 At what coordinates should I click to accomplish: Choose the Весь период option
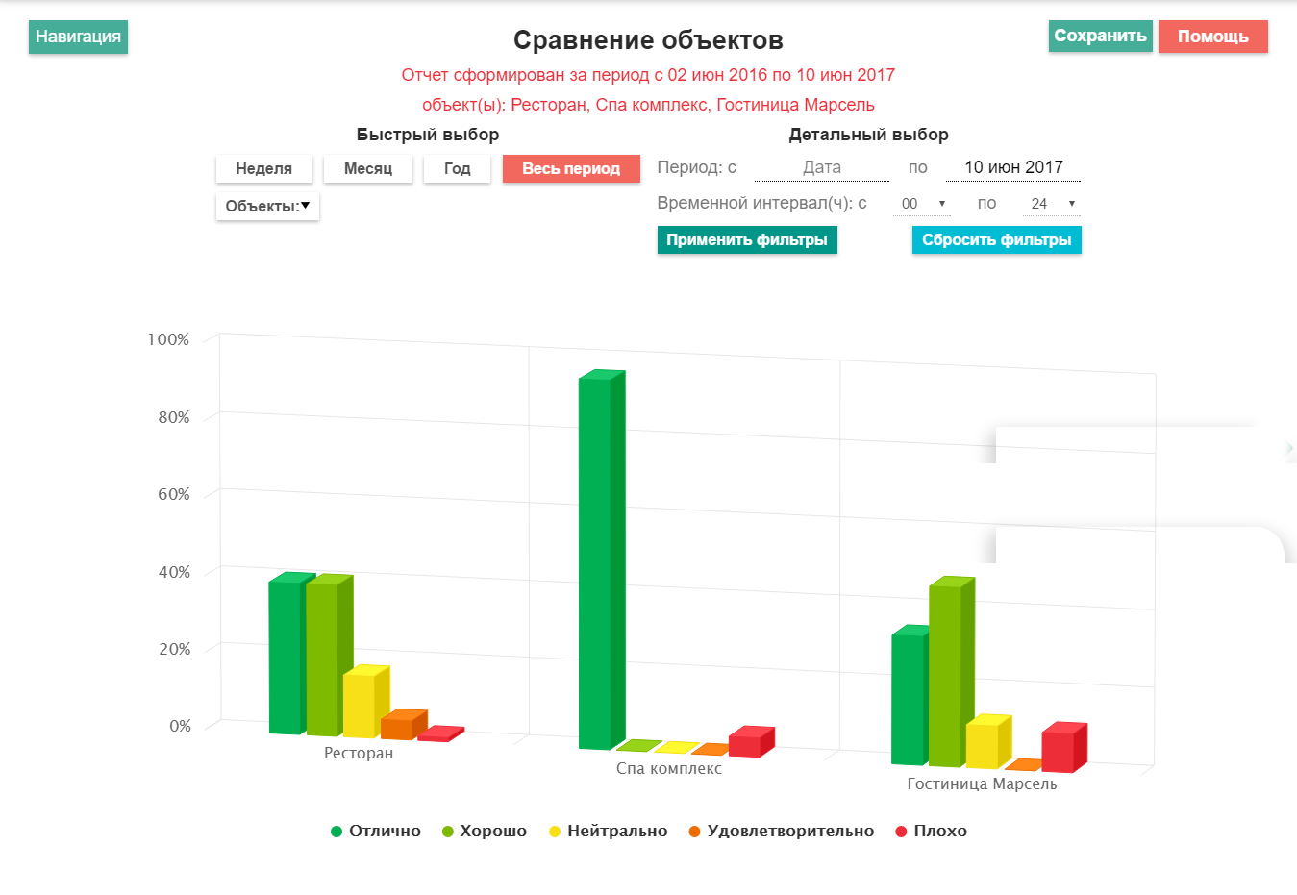pos(571,168)
